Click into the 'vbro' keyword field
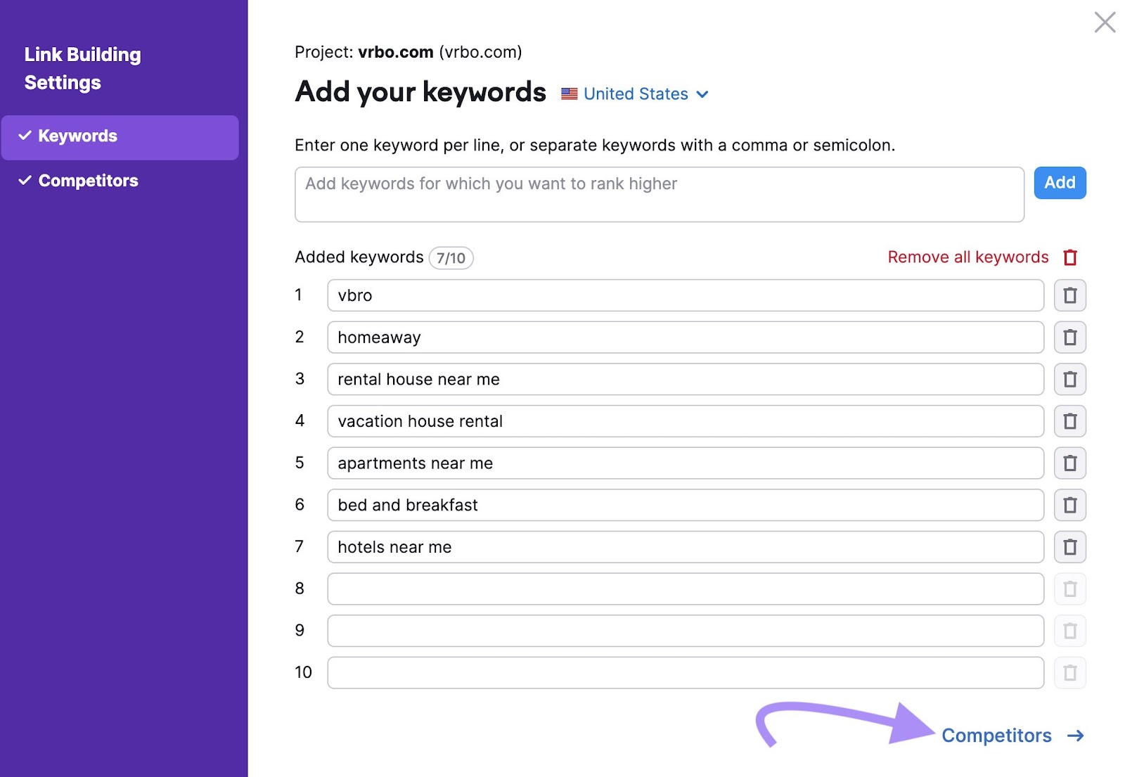The image size is (1125, 777). 685,295
